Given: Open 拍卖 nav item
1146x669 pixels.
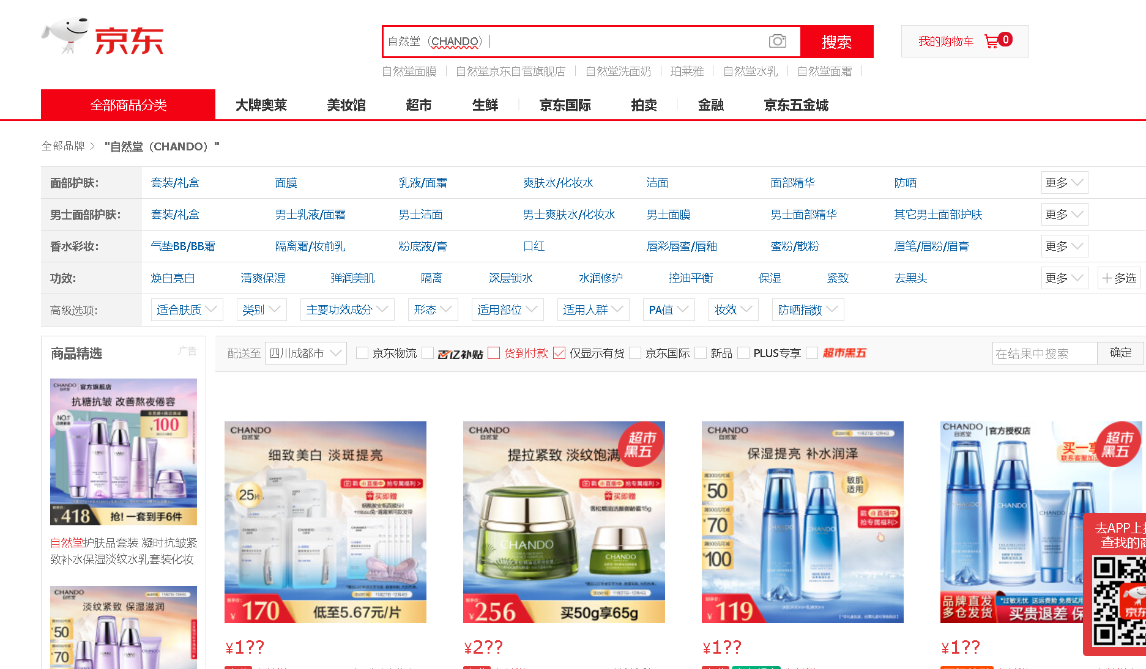Looking at the screenshot, I should (x=644, y=105).
